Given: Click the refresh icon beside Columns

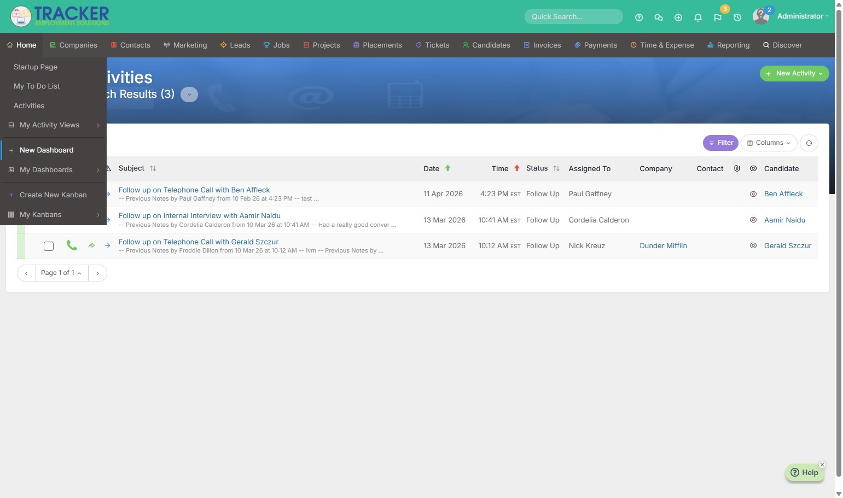Looking at the screenshot, I should pyautogui.click(x=809, y=143).
